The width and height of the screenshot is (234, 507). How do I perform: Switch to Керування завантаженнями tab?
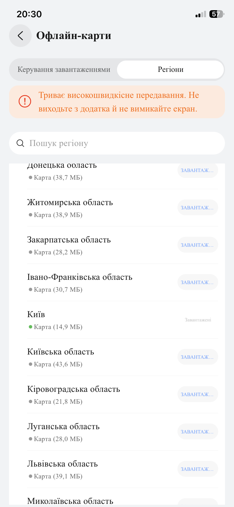coord(64,70)
